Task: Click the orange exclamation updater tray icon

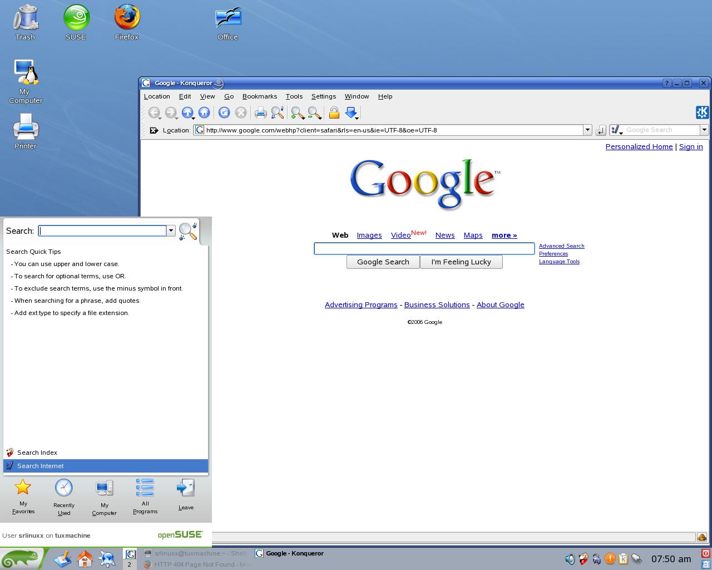Action: click(x=610, y=558)
